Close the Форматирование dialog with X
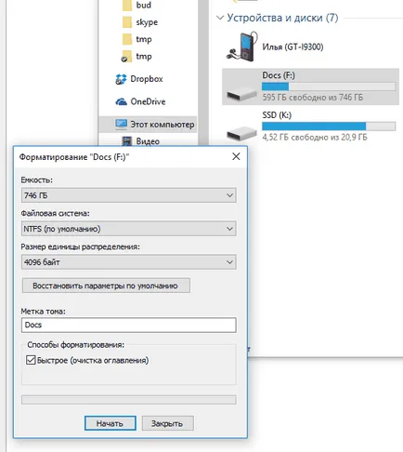Viewport: 403px width, 452px height. point(236,156)
